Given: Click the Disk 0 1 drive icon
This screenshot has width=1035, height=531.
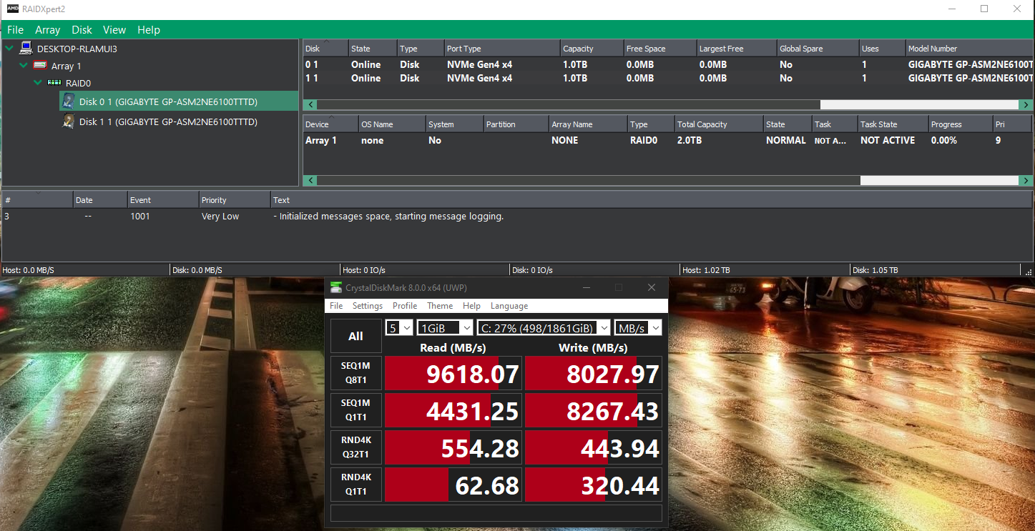Looking at the screenshot, I should [x=69, y=101].
